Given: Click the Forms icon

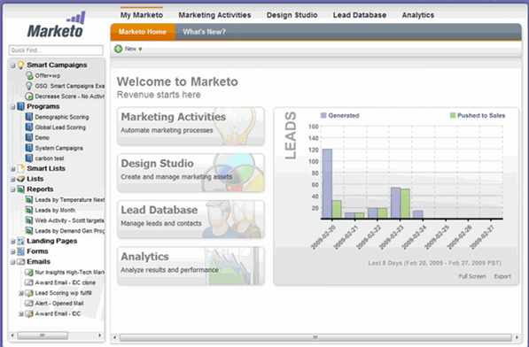Looking at the screenshot, I should pyautogui.click(x=21, y=251).
